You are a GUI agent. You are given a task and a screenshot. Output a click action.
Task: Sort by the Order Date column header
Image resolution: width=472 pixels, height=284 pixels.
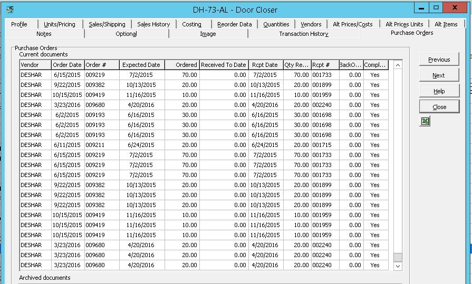point(67,65)
